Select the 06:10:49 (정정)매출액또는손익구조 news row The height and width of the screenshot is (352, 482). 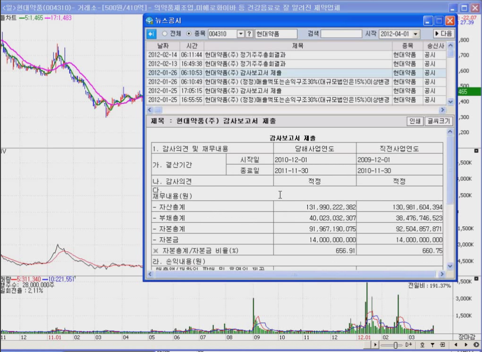click(x=297, y=82)
